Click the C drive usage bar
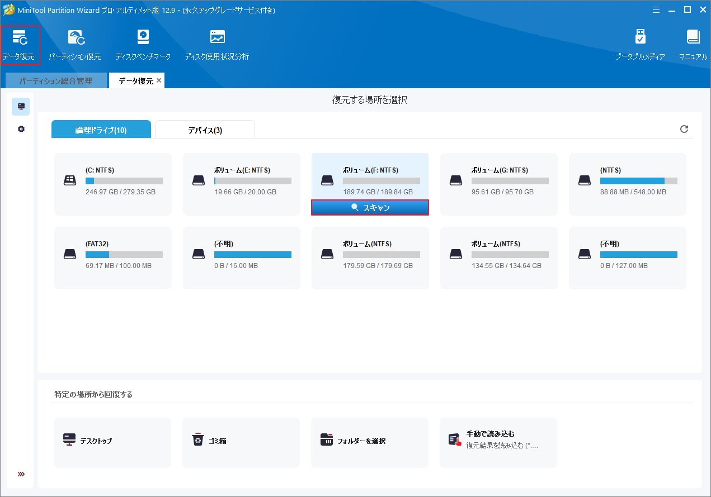This screenshot has height=497, width=711. tap(124, 181)
